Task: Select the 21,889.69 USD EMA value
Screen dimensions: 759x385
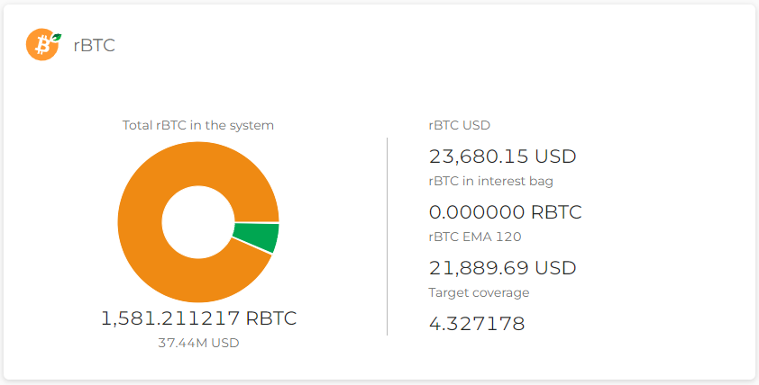Action: pos(502,268)
